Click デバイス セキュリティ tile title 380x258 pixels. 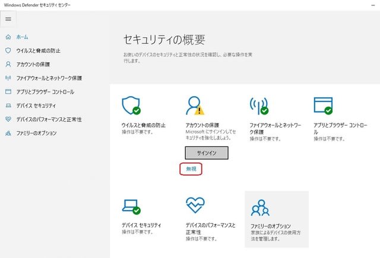click(141, 225)
